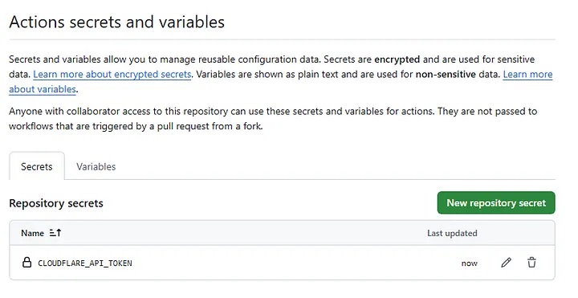Click the Name column header
The height and width of the screenshot is (298, 578).
(x=32, y=233)
